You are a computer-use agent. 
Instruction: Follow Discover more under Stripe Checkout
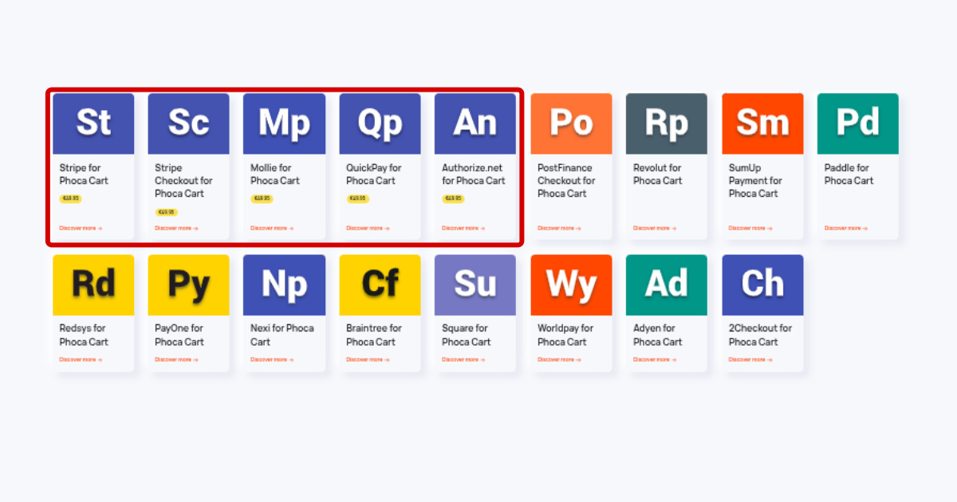[x=176, y=228]
